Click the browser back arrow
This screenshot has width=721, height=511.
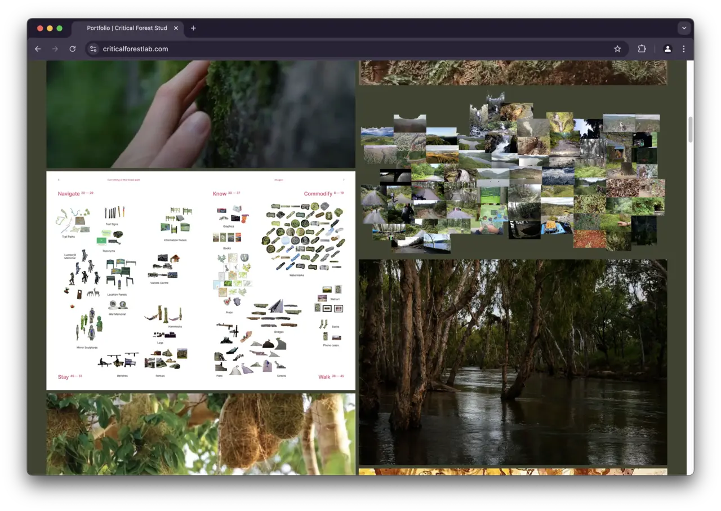[38, 49]
